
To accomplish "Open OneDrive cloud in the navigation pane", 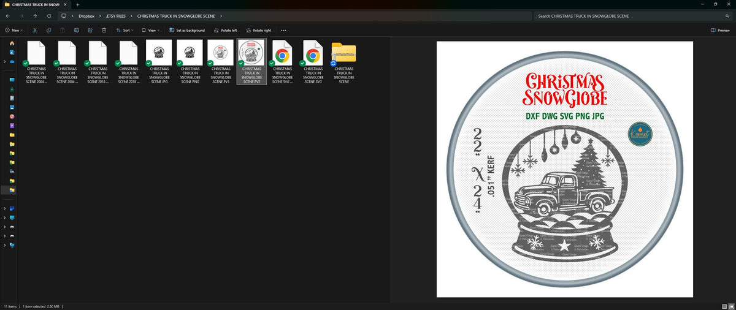I will pos(12,61).
